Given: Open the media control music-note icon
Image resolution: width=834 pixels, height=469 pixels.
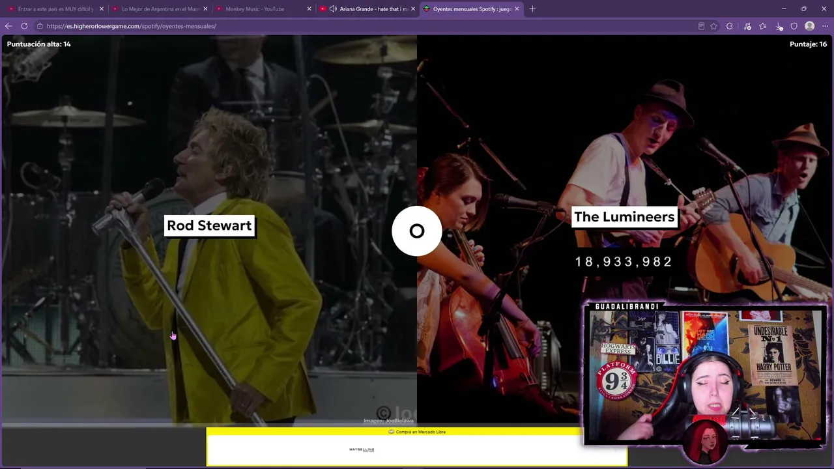Looking at the screenshot, I should (747, 26).
